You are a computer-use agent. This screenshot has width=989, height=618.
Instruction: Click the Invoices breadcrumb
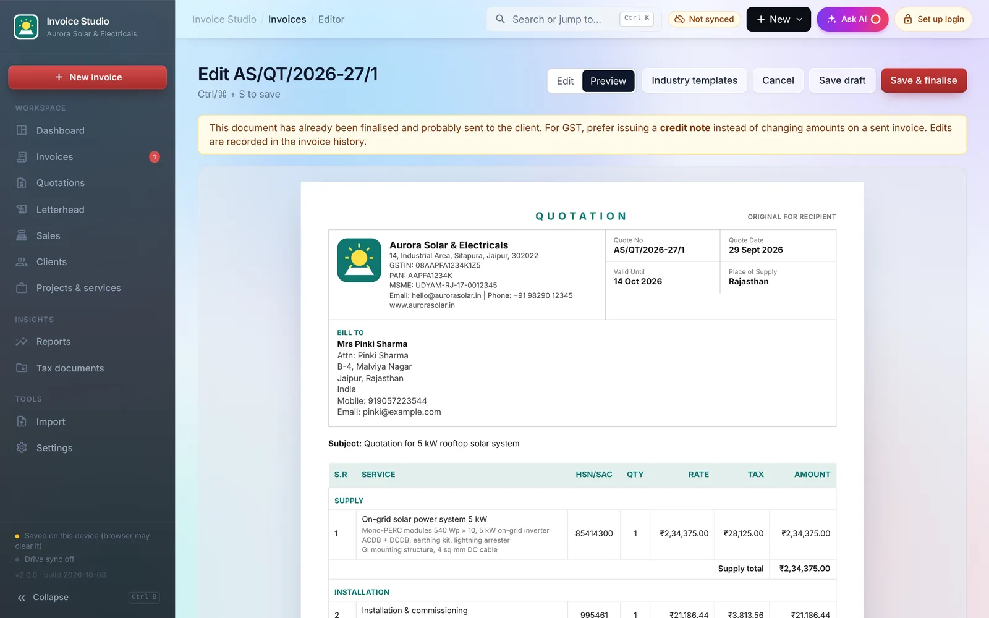tap(287, 19)
